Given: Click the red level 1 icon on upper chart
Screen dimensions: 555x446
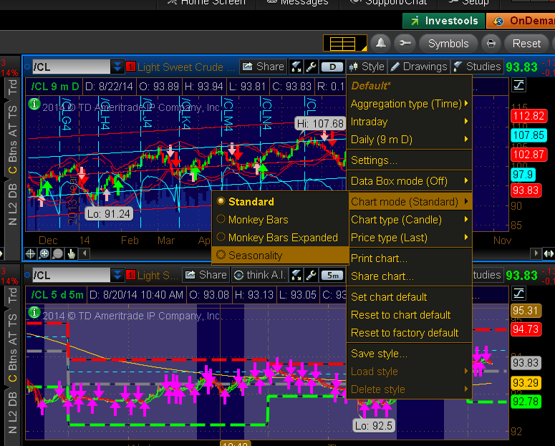Looking at the screenshot, I should 130,67.
